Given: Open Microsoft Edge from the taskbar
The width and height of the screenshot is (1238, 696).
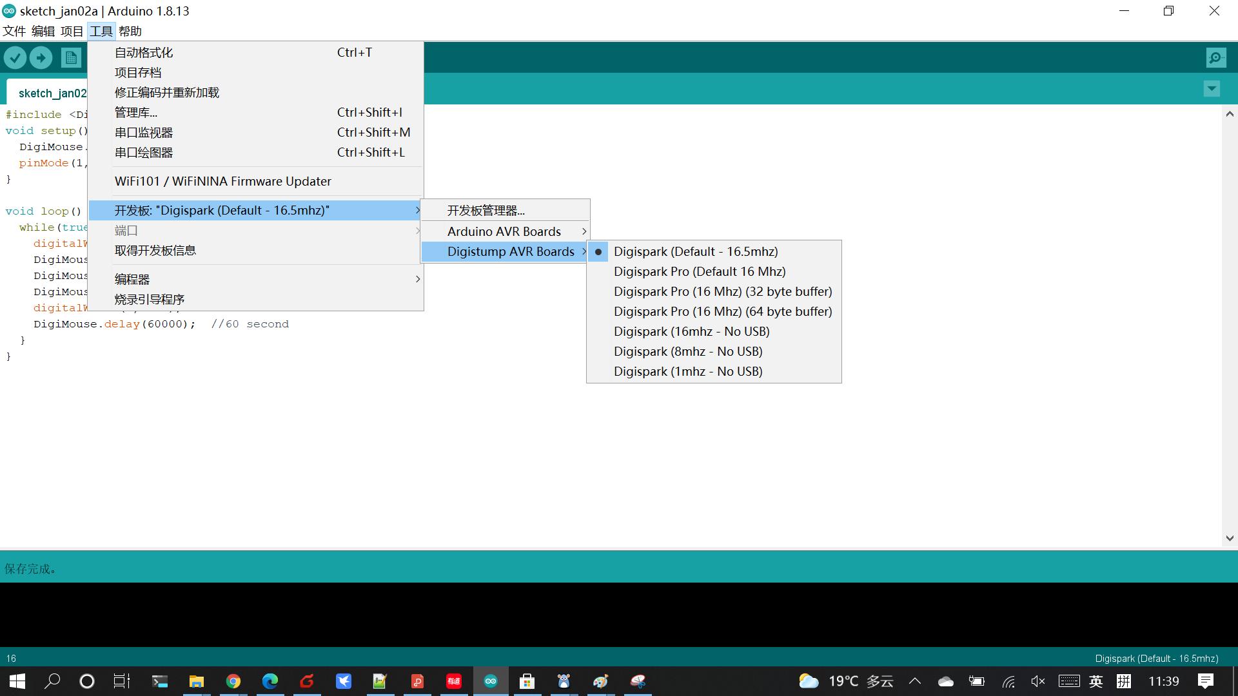Looking at the screenshot, I should 270,681.
